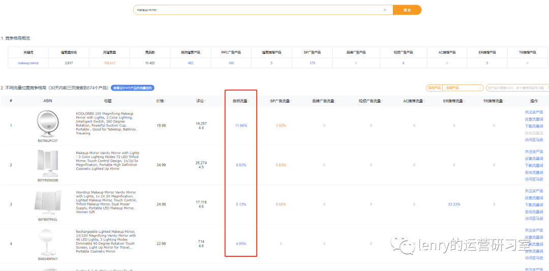Click natural traffic 4.95% in row 4
Image resolution: width=549 pixels, height=271 pixels.
click(241, 244)
